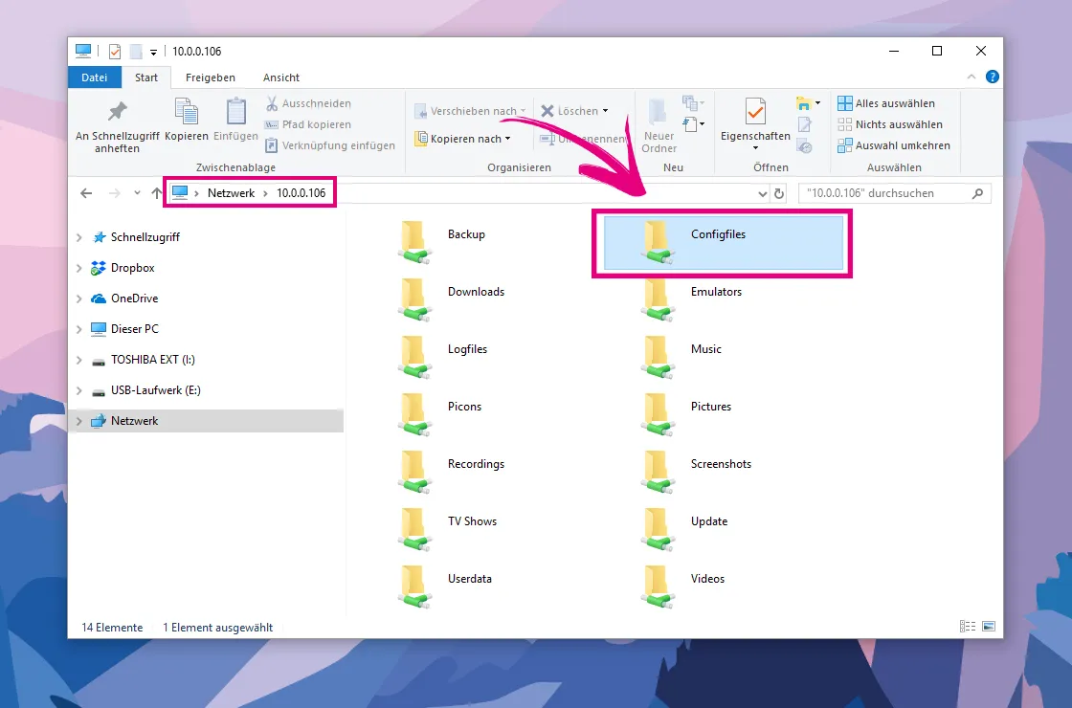Click the refresh button beside address bar
The image size is (1072, 708).
coord(779,194)
